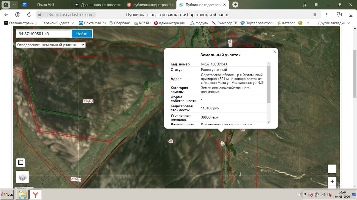Screen dimensions: 357x200
Task: Close the Земельный участок info popup
Action: [275, 52]
